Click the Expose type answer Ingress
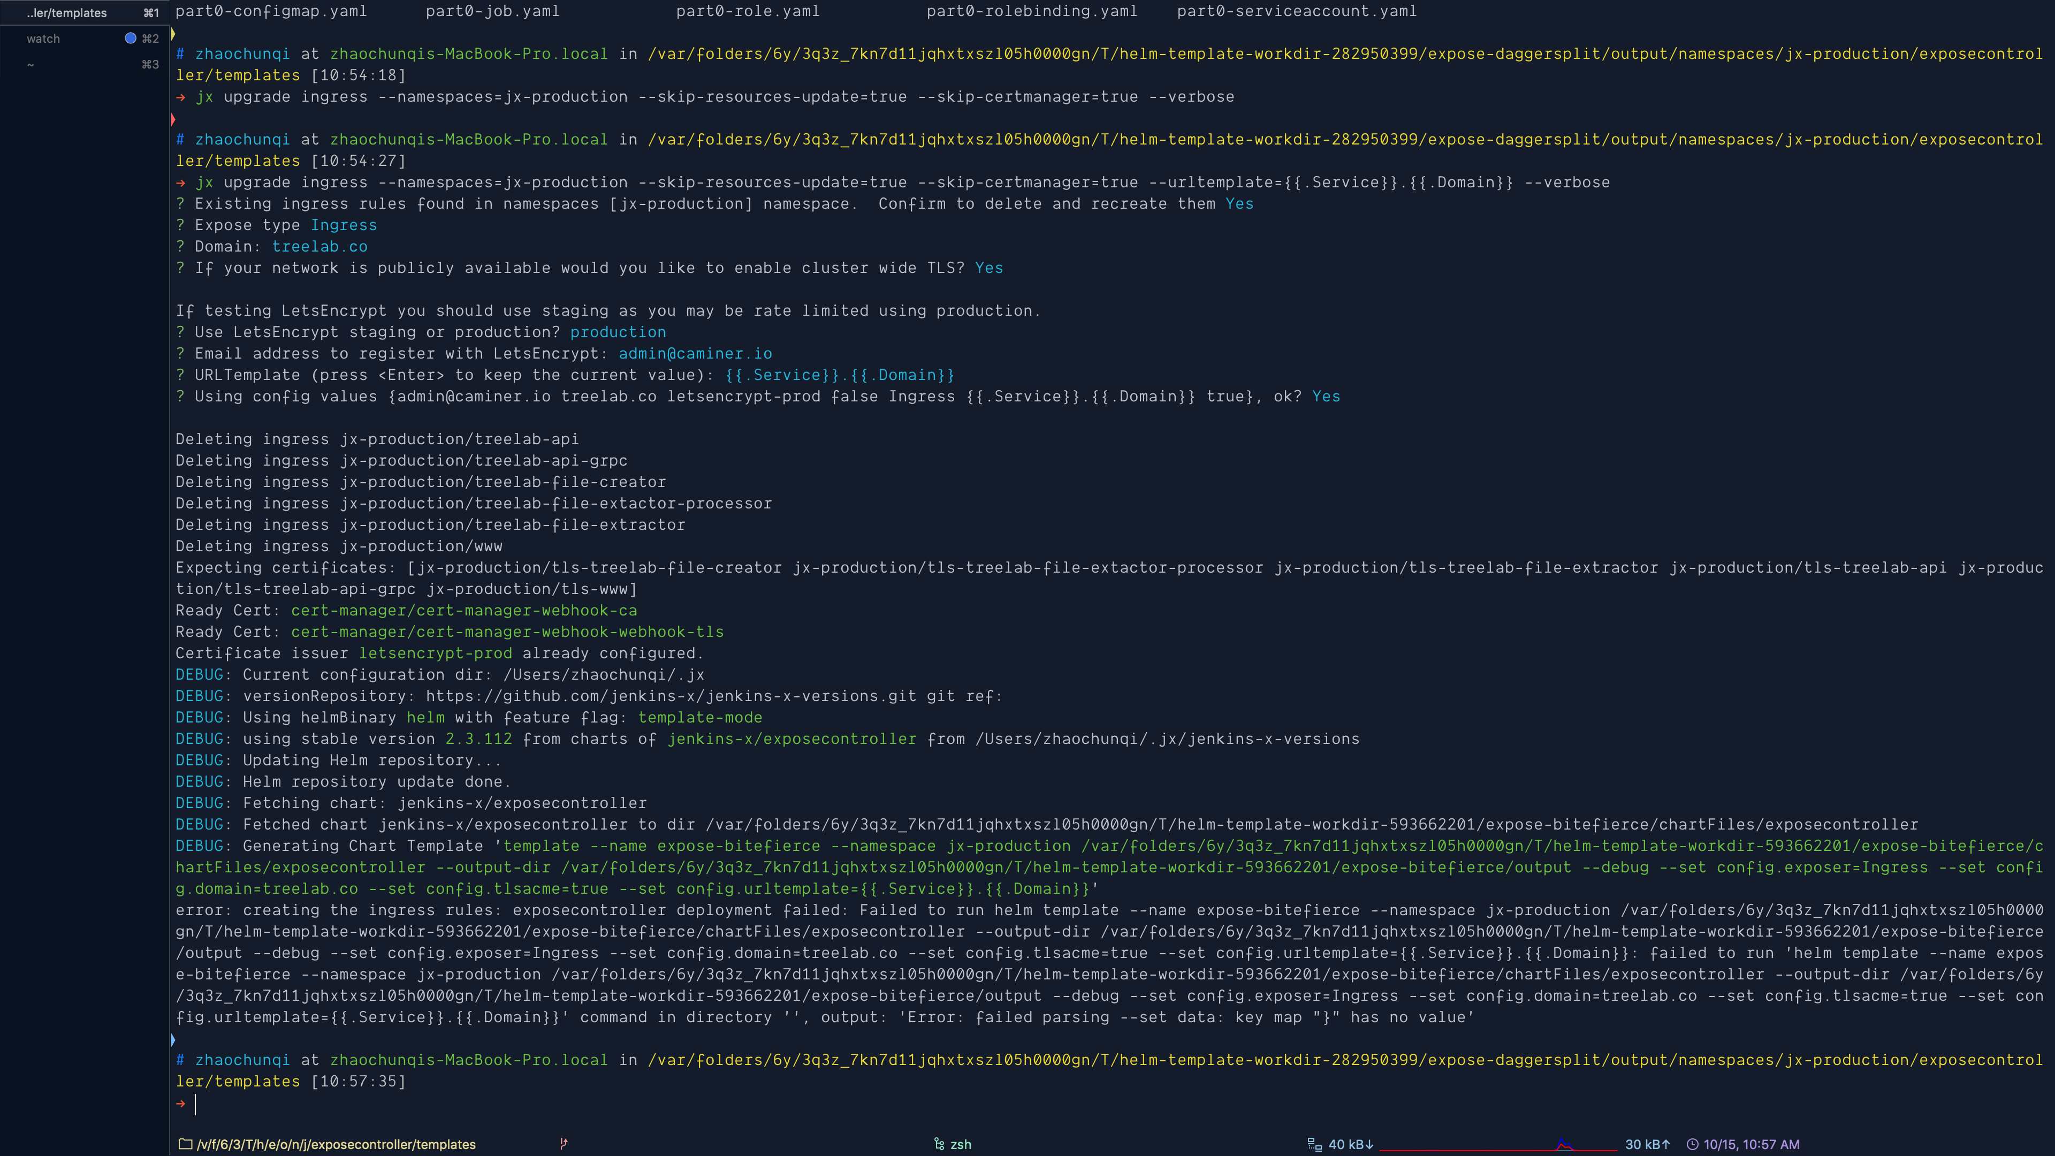This screenshot has height=1156, width=2055. tap(344, 225)
